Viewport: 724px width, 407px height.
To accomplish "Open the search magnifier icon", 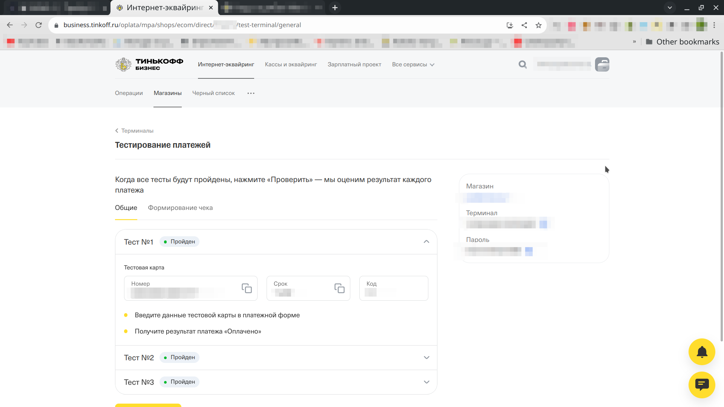I will click(x=522, y=64).
